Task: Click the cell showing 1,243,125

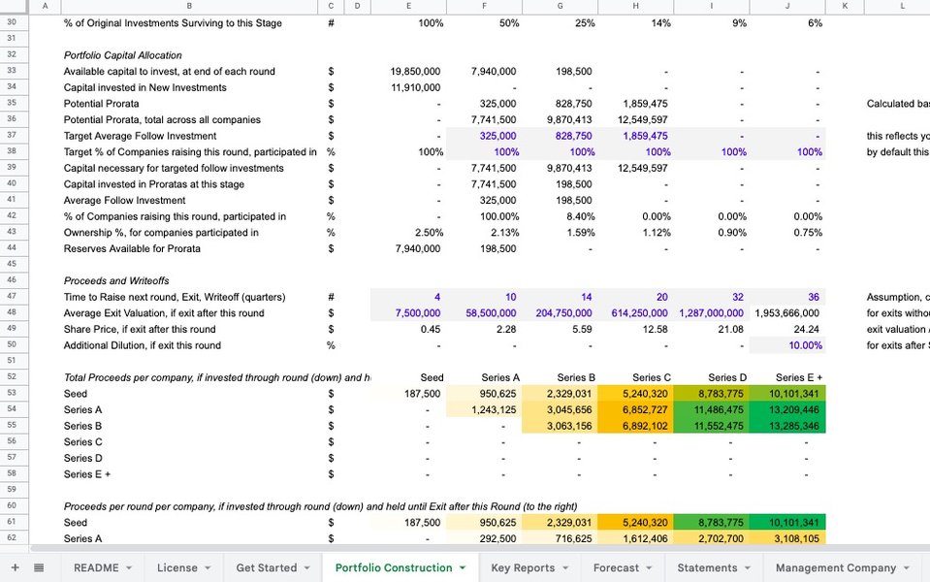Action: coord(484,409)
